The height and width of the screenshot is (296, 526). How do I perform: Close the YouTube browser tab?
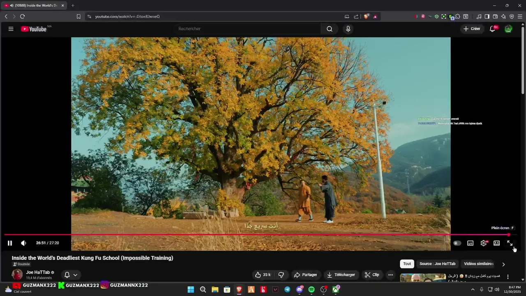pyautogui.click(x=63, y=5)
